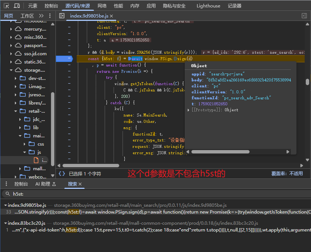Screen dimensions: 311x252
Task: Expand the mall folder
Action: pyautogui.click(x=20, y=169)
